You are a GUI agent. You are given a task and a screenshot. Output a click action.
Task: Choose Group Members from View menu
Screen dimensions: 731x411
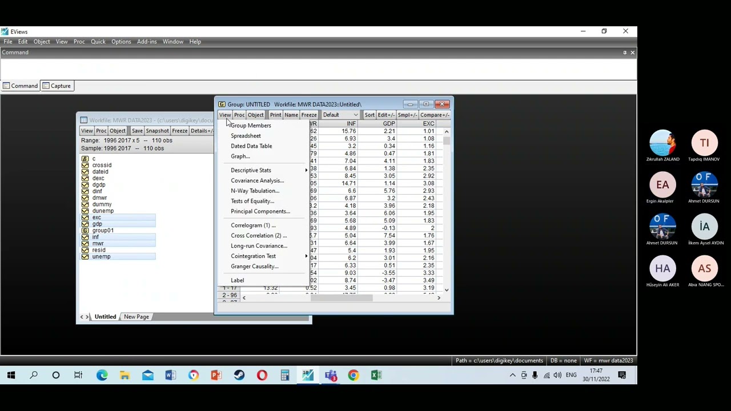[x=251, y=126]
